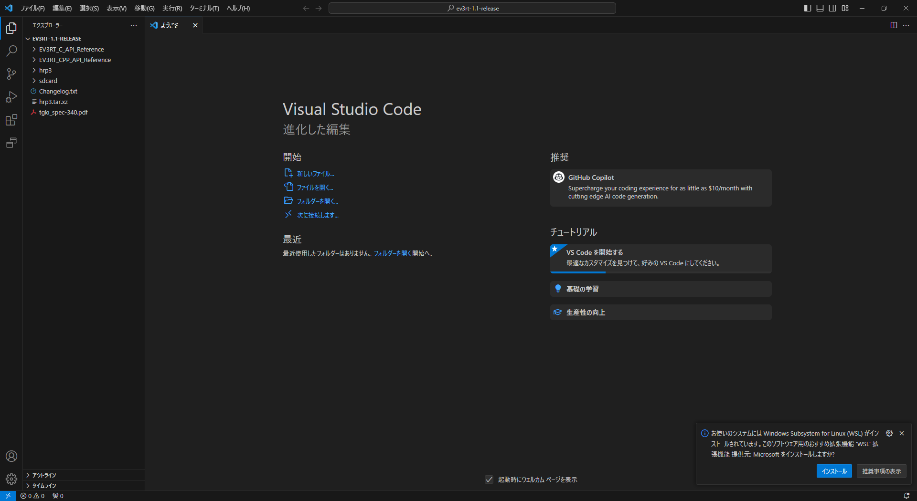Open a new file via 新しいファイル link

click(315, 173)
